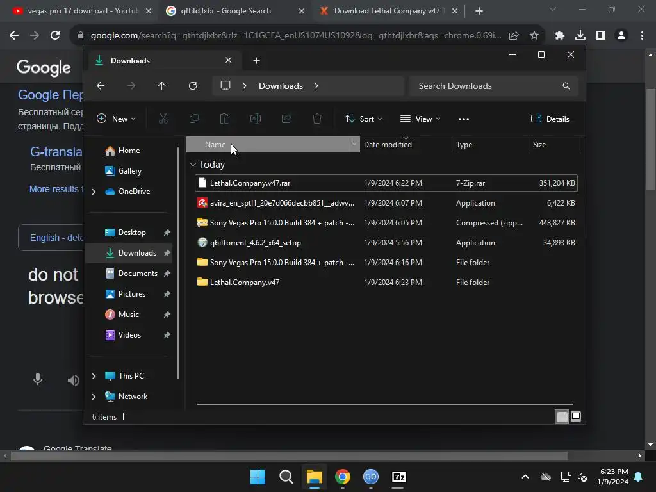This screenshot has width=656, height=492.
Task: Click the Search Downloads input field
Action: point(494,86)
